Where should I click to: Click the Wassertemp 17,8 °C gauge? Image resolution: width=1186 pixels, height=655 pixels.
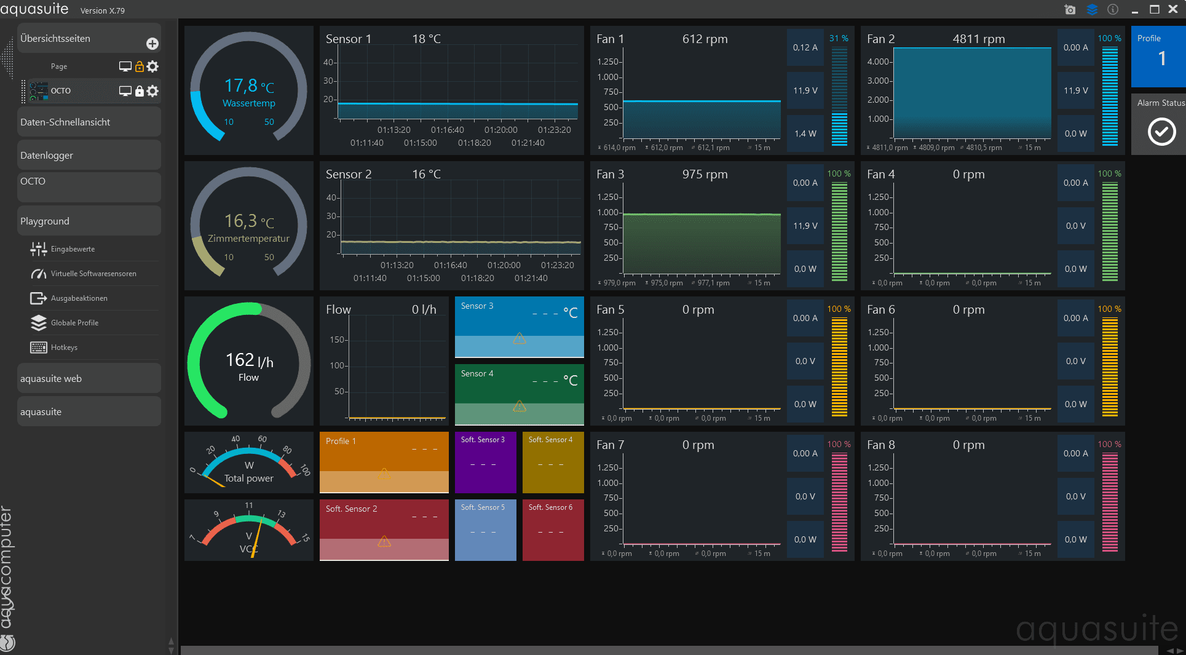(249, 90)
